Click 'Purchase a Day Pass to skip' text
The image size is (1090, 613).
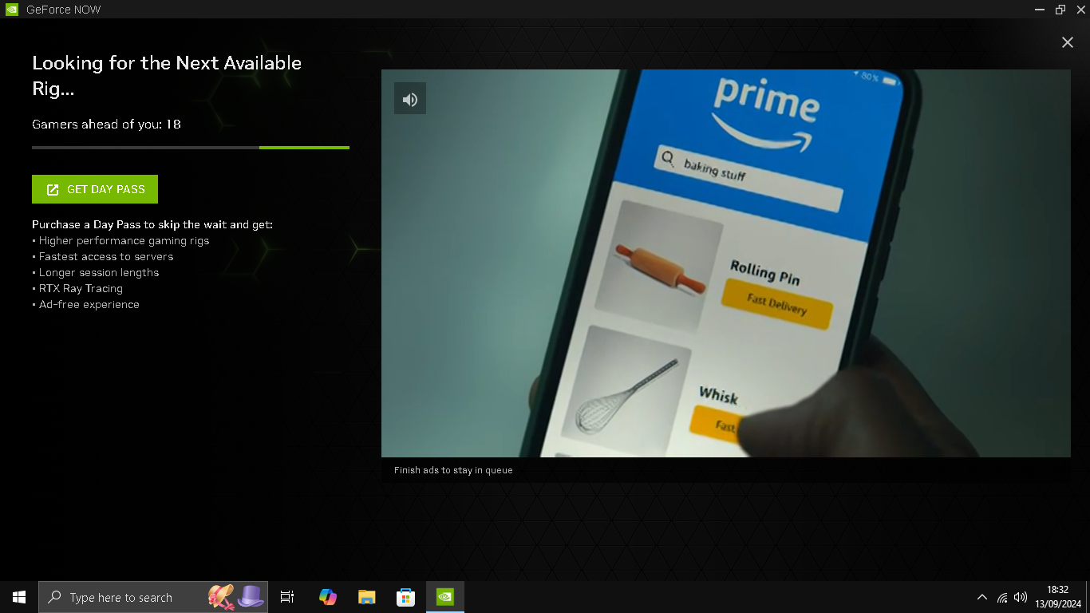pyautogui.click(x=152, y=225)
